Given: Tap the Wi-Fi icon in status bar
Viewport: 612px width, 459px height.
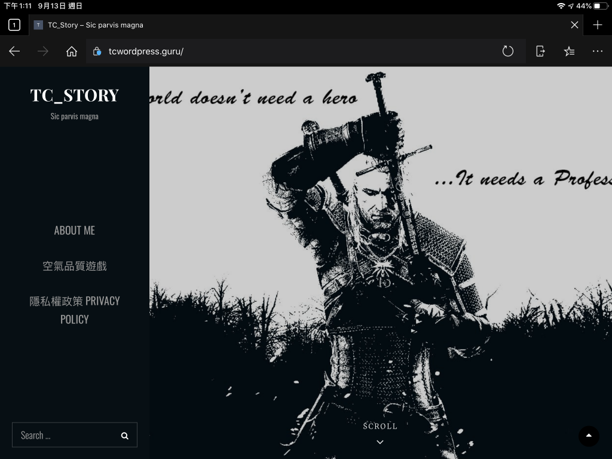Looking at the screenshot, I should coord(561,6).
